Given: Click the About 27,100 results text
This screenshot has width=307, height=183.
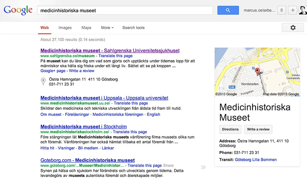Looking at the screenshot, I should pyautogui.click(x=73, y=40).
